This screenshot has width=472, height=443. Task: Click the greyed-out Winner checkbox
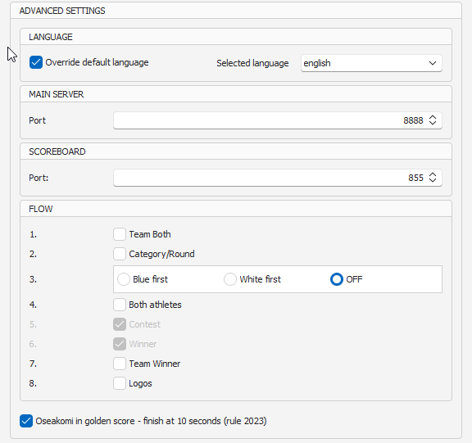pos(120,344)
